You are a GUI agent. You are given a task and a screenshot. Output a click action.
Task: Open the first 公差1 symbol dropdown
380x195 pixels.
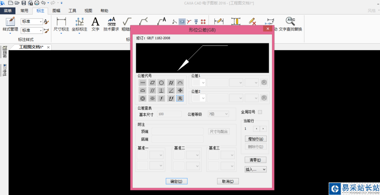point(199,83)
